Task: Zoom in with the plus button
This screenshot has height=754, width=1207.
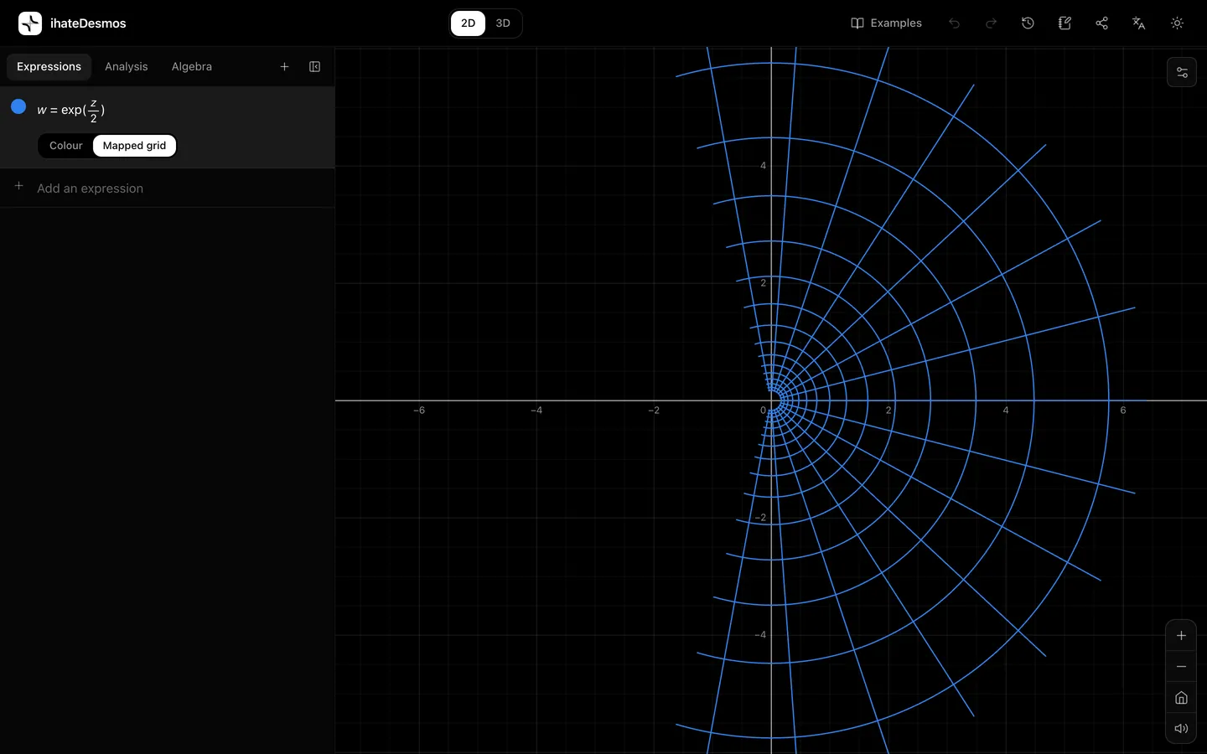Action: coord(1181,636)
